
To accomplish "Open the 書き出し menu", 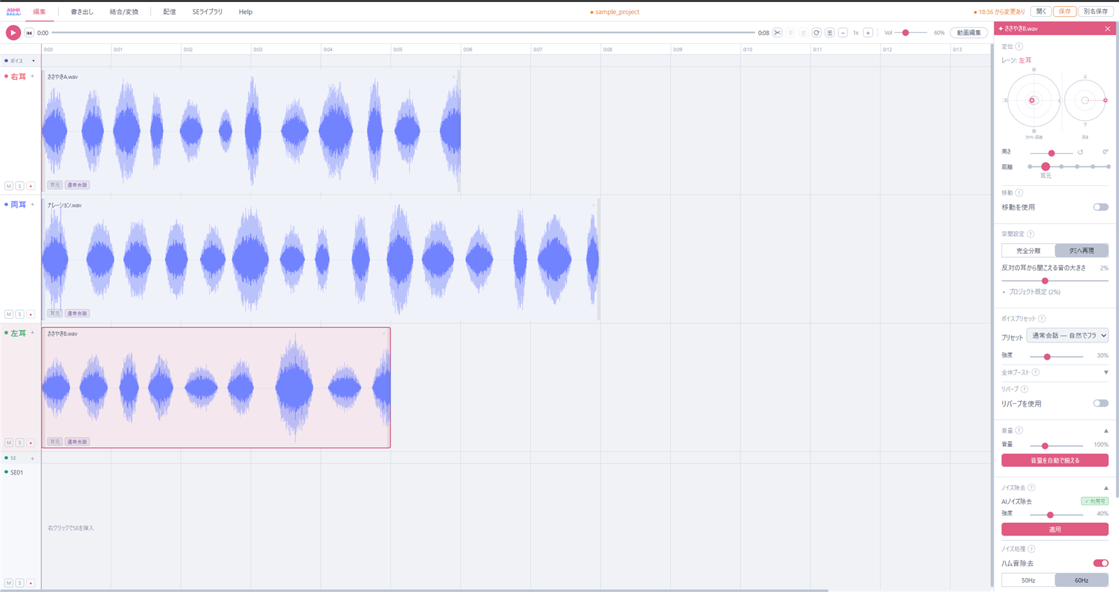I will click(82, 12).
